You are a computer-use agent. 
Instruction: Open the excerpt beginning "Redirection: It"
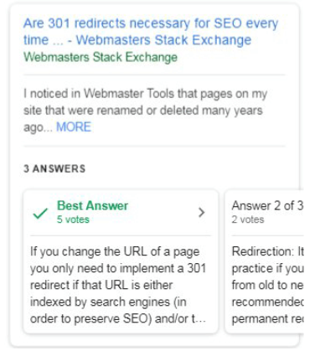tap(267, 285)
